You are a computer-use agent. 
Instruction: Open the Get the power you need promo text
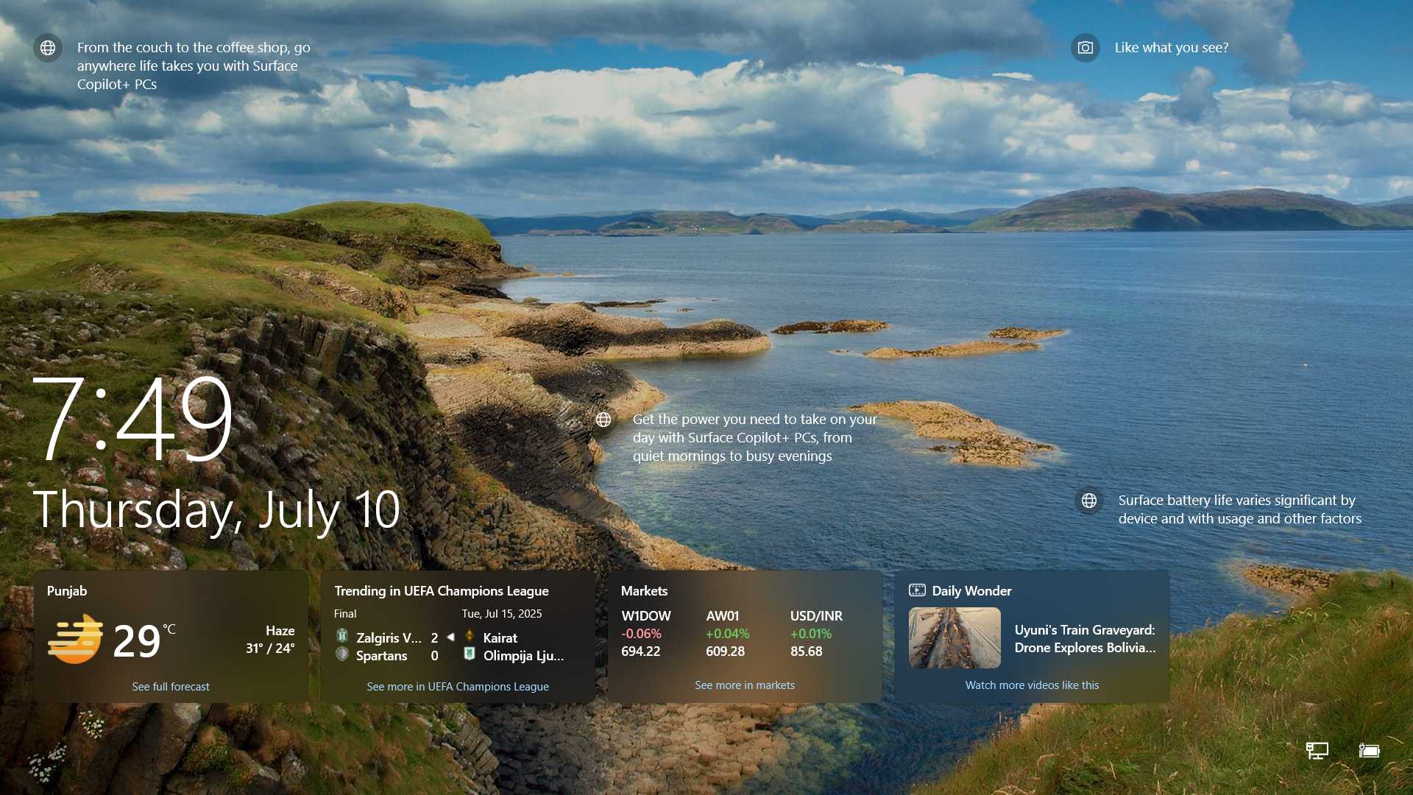755,437
